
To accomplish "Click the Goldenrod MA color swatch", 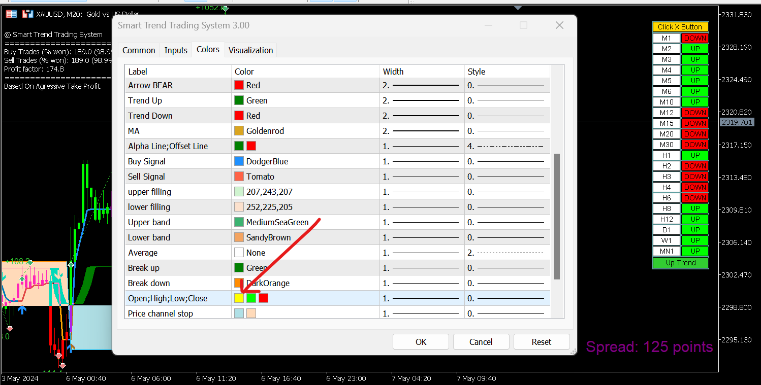I will click(x=239, y=131).
